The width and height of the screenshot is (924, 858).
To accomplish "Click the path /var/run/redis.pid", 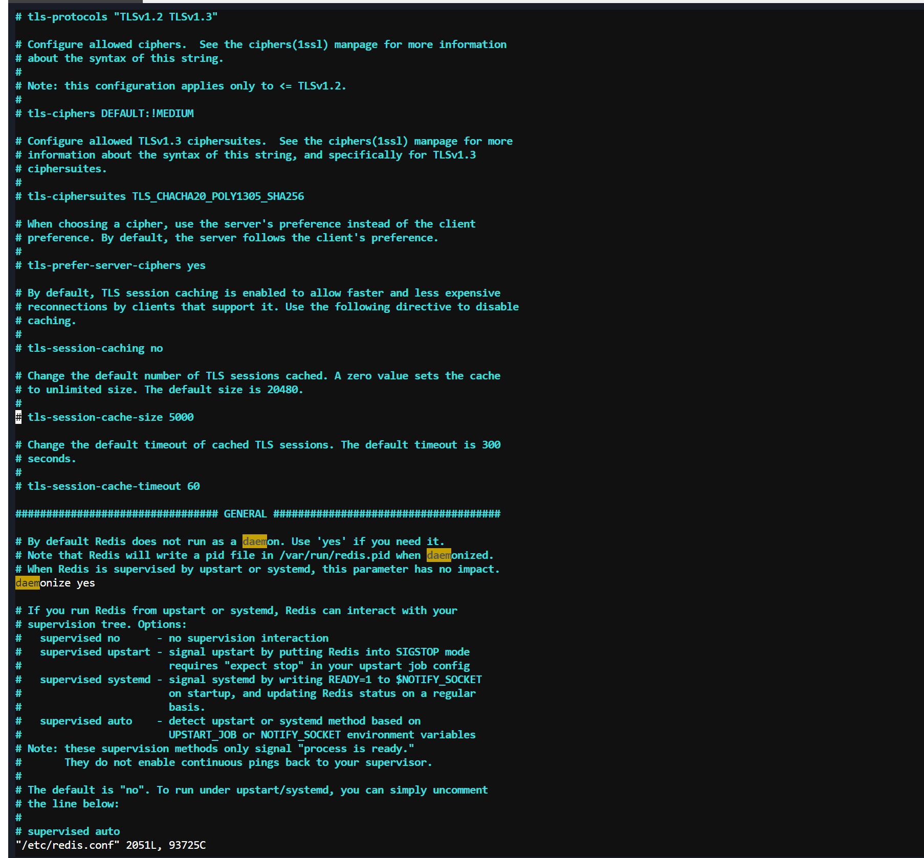I will click(335, 555).
